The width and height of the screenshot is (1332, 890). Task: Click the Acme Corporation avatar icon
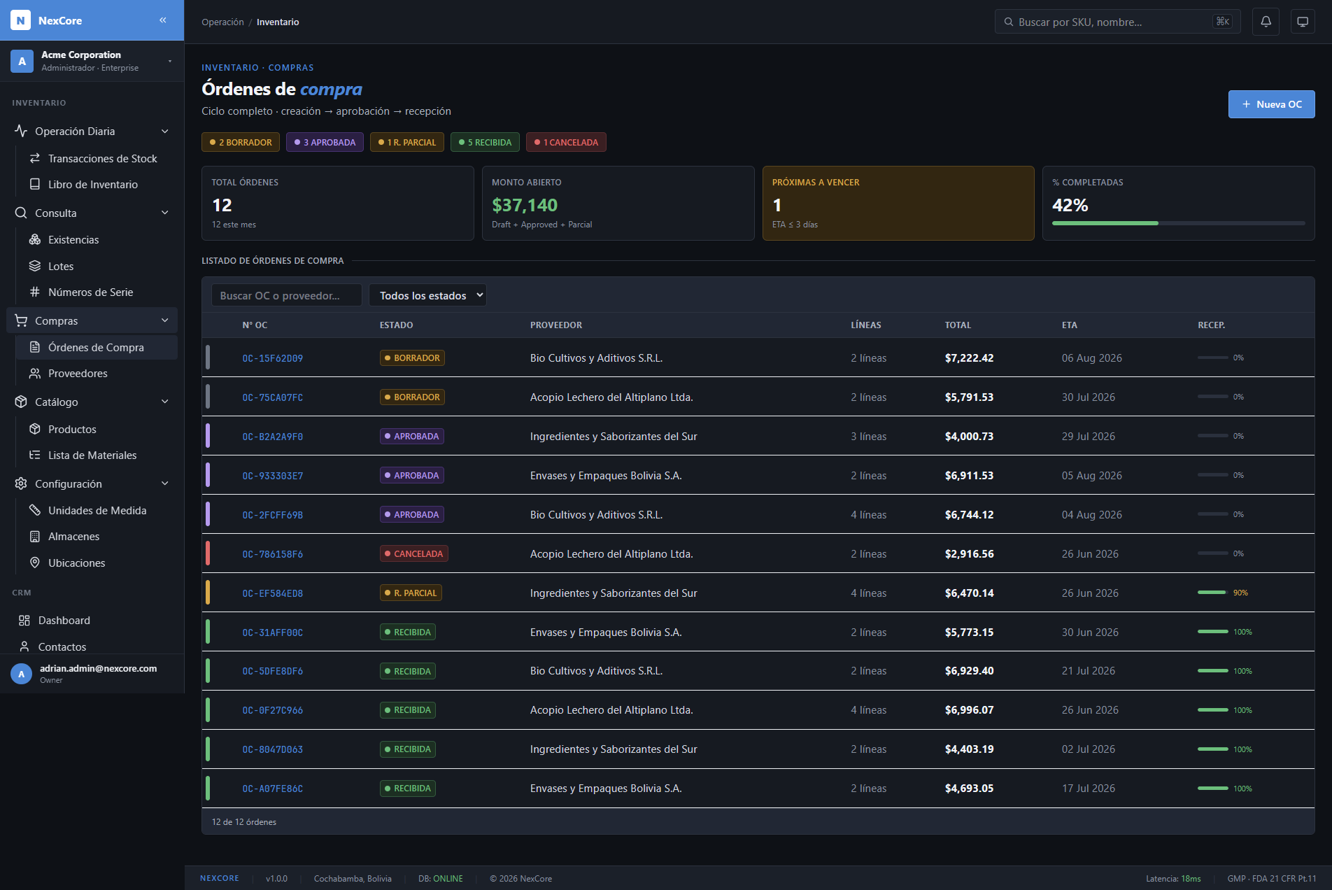[22, 61]
